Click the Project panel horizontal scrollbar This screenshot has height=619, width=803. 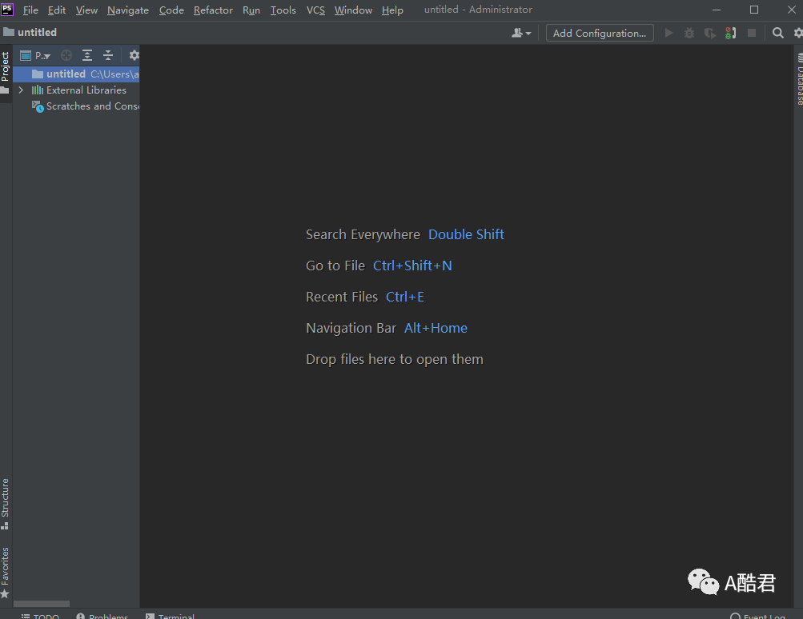pyautogui.click(x=42, y=604)
